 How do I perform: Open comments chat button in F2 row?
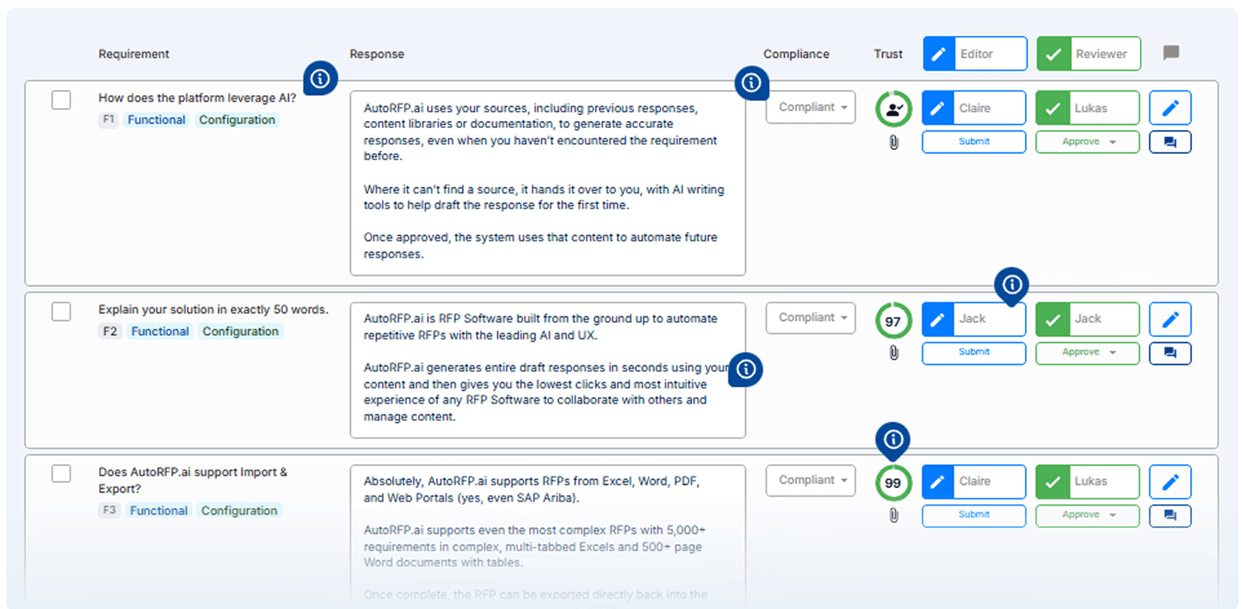point(1170,353)
